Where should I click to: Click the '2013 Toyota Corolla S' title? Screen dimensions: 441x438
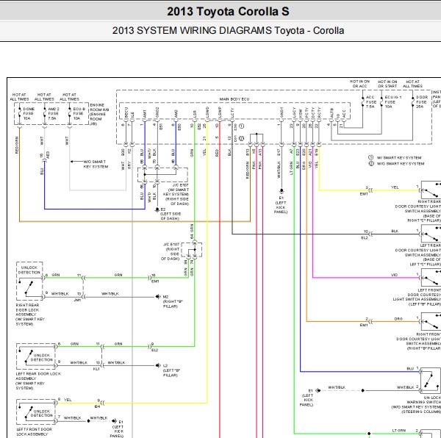point(228,12)
